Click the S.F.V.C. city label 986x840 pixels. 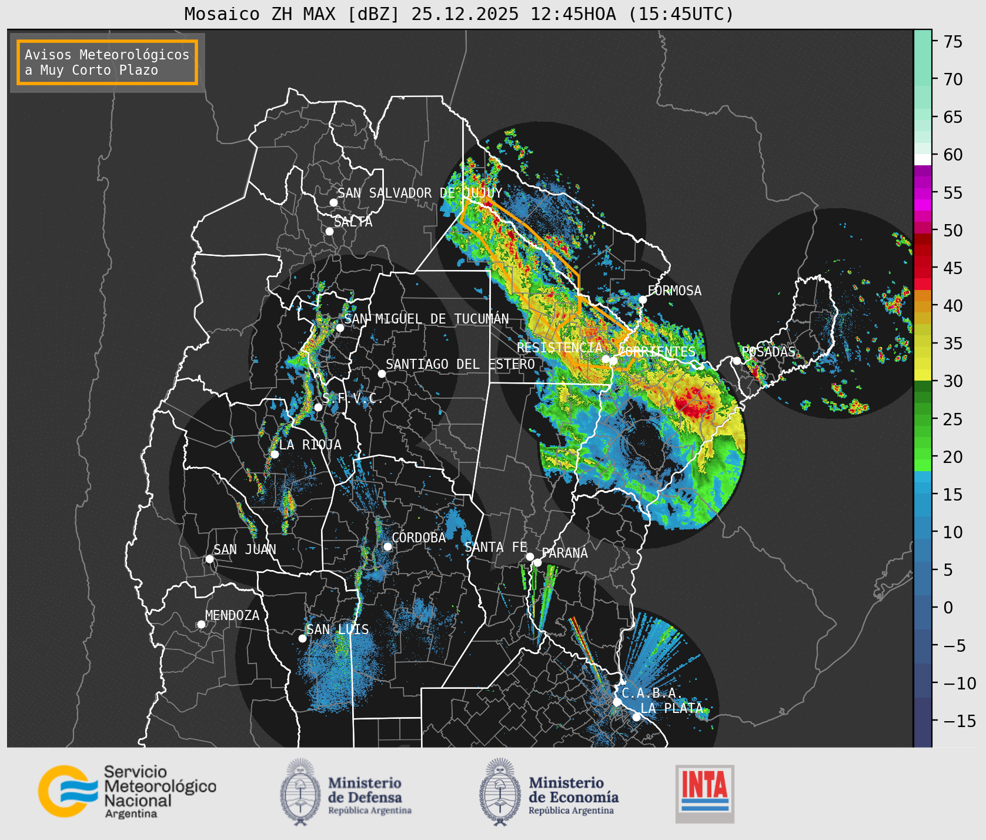click(353, 398)
